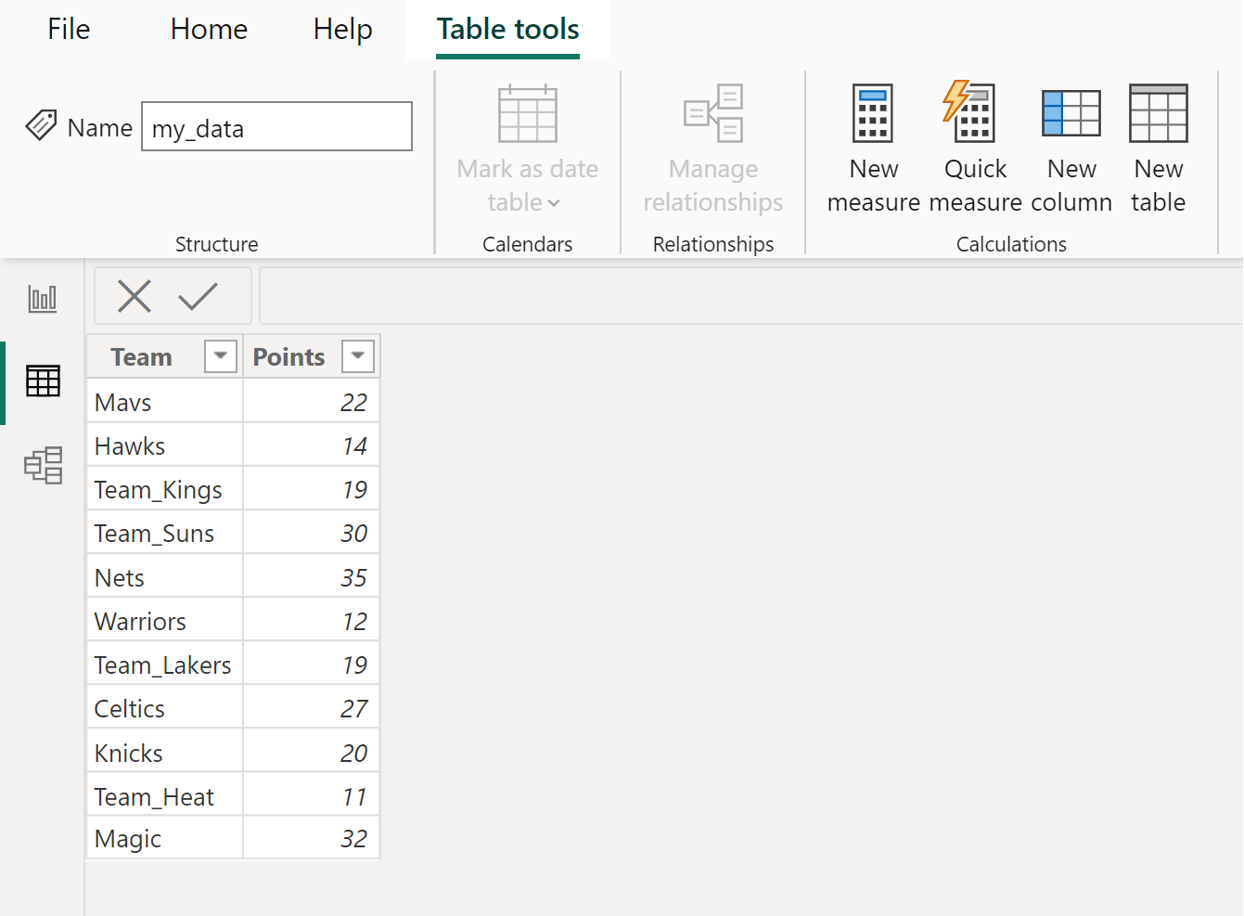This screenshot has width=1244, height=916.
Task: Switch to the Home ribbon tab
Action: (x=208, y=29)
